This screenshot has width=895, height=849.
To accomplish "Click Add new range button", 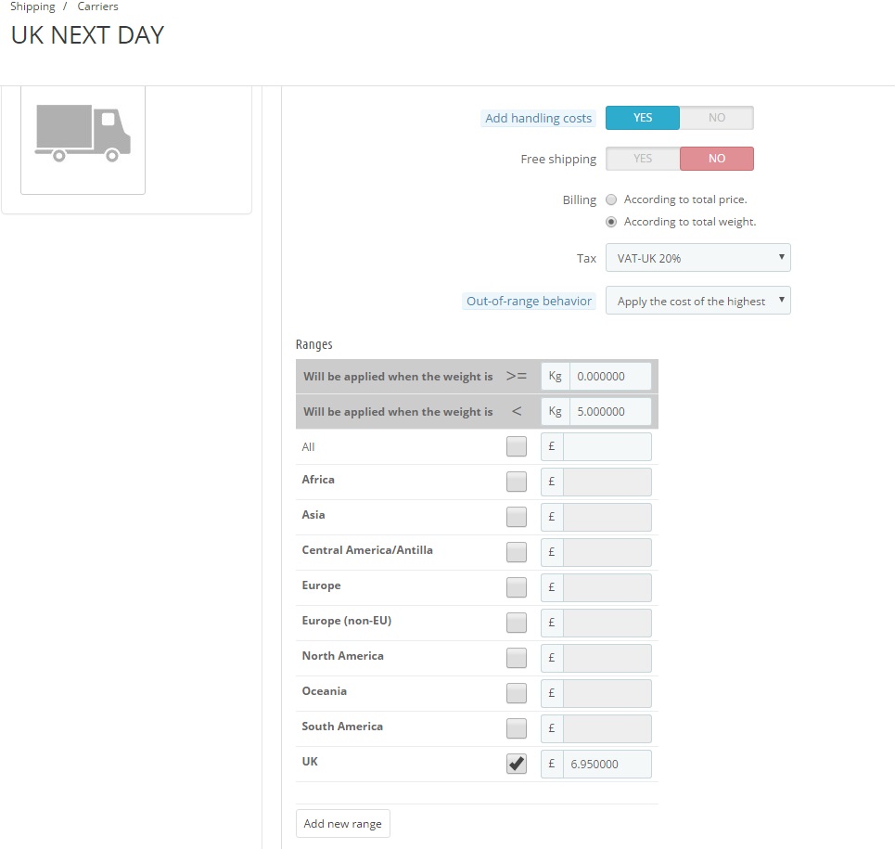I will 342,823.
